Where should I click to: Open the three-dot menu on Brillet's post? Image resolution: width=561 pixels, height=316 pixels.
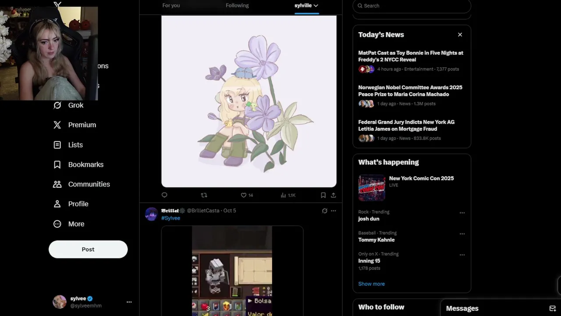(x=334, y=211)
